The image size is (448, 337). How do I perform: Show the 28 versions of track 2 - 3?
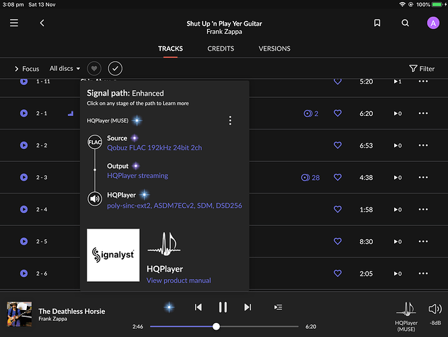point(310,177)
